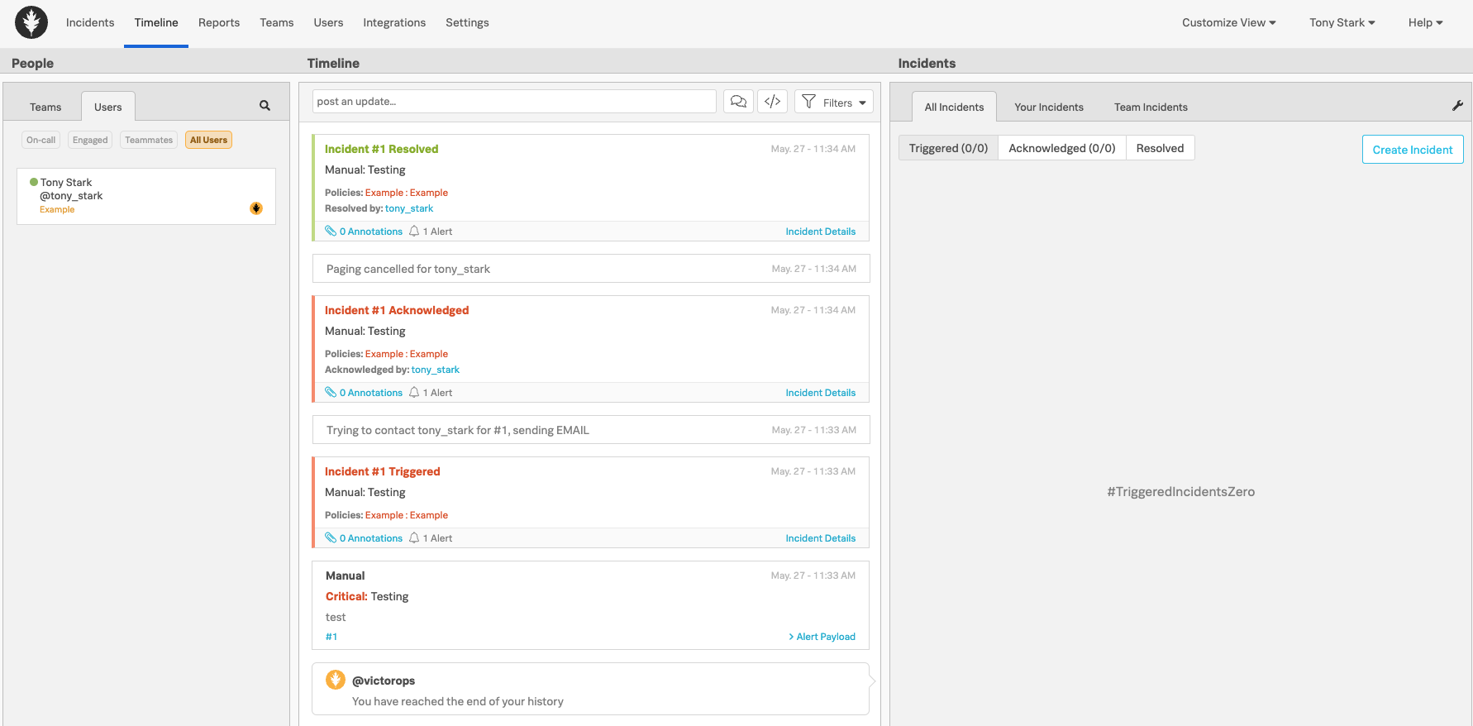Click the Paging cancelled for tony_stark entry

(591, 269)
